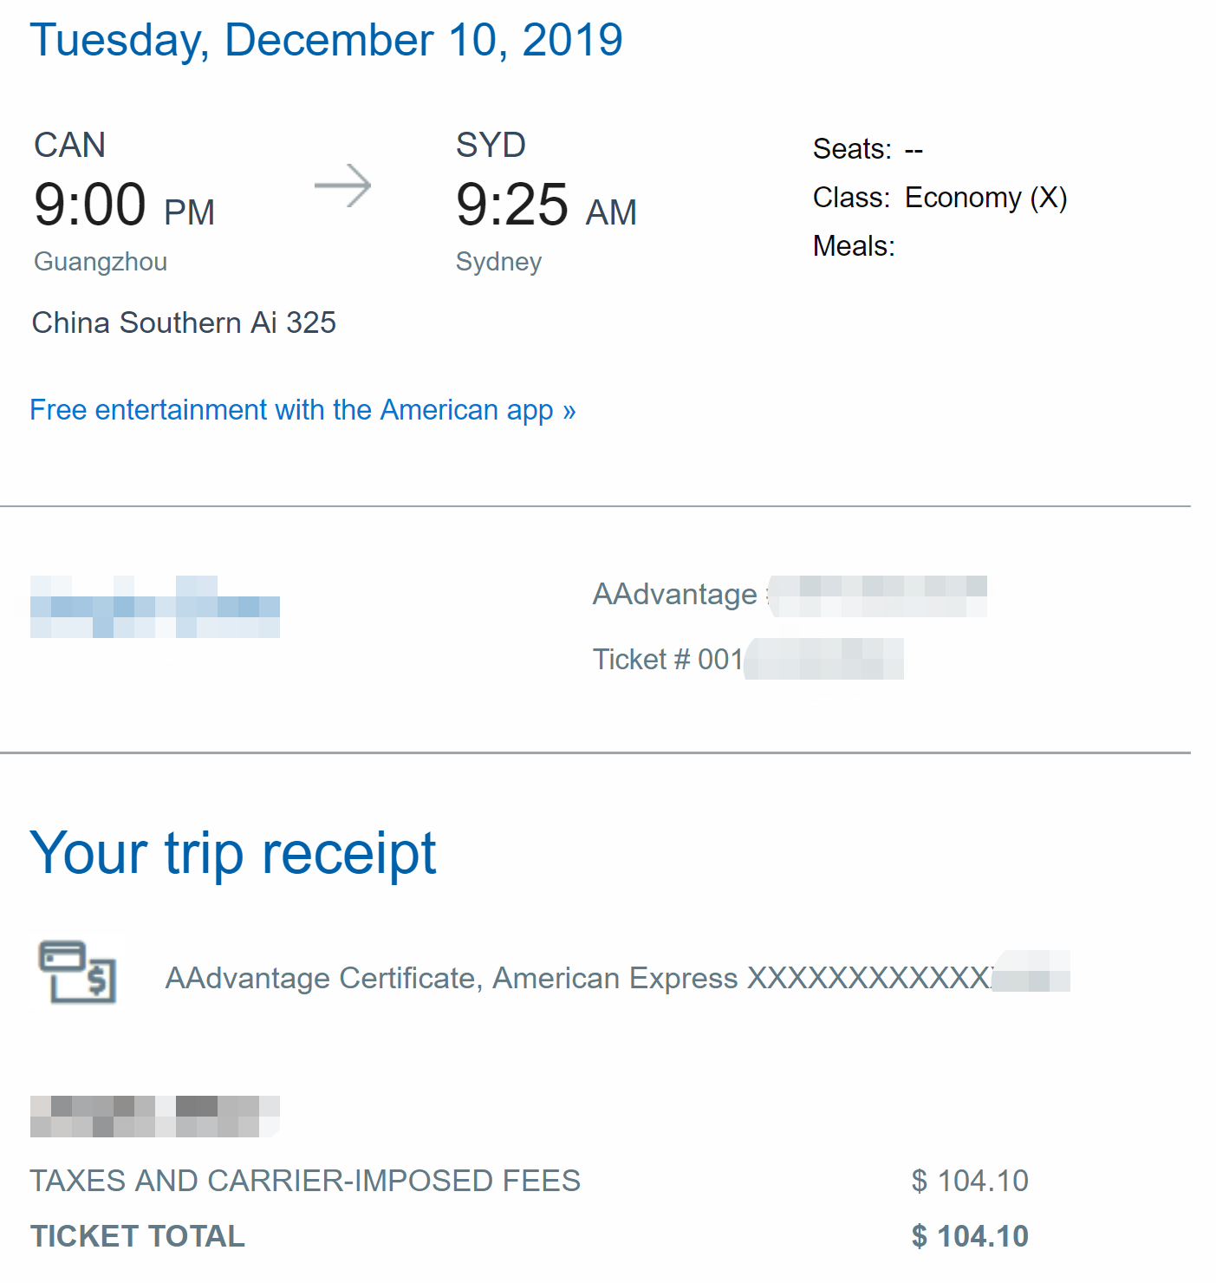Click the 9:00 PM departure time
The image size is (1216, 1283).
[124, 205]
